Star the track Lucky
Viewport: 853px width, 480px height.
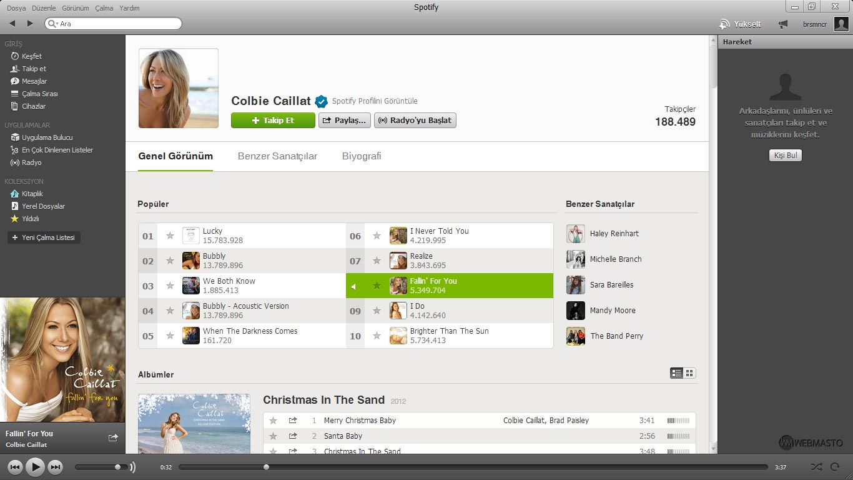click(x=170, y=236)
